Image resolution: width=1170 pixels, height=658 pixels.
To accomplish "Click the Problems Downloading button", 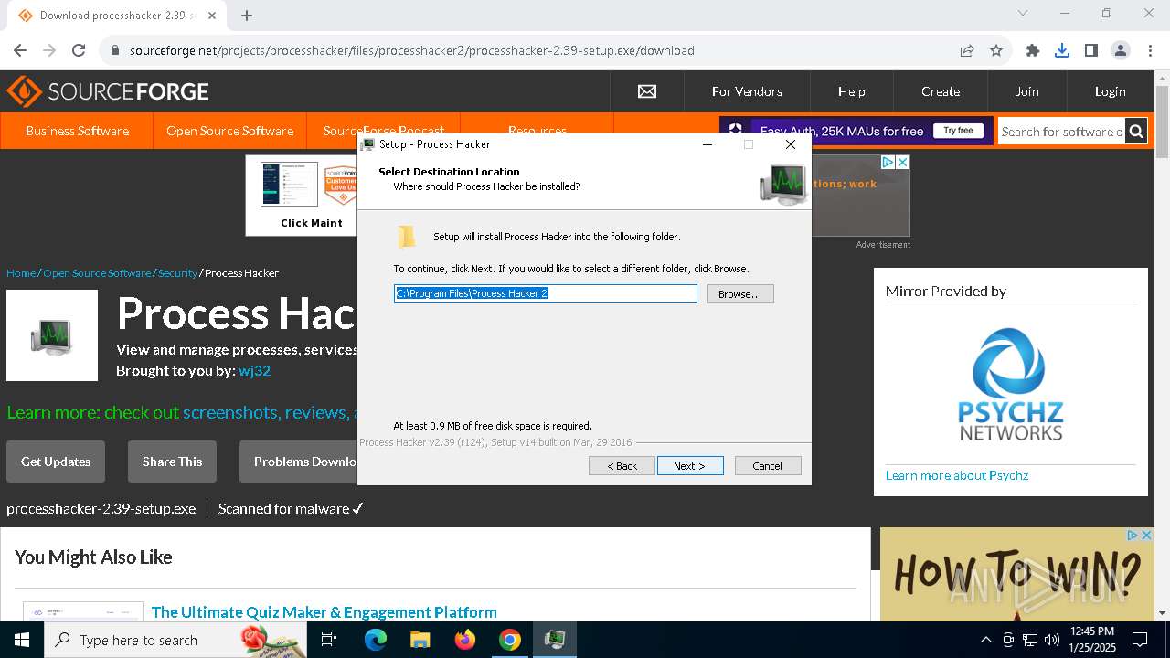I will pos(299,462).
